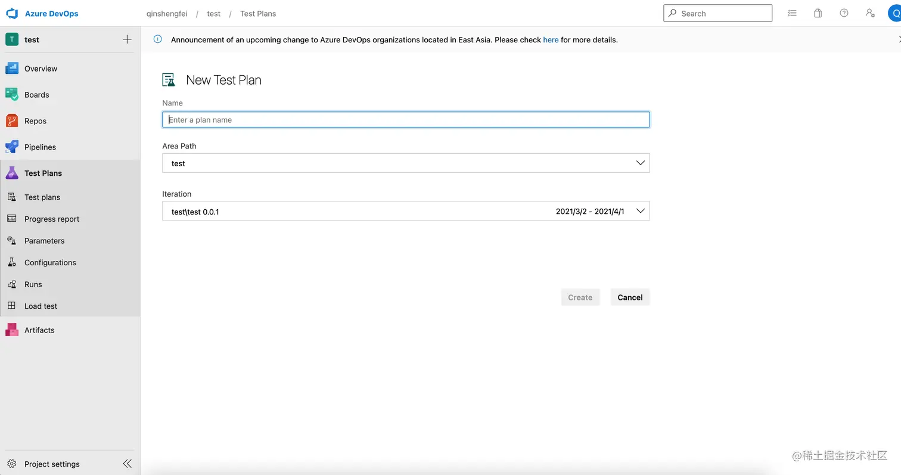The image size is (901, 475).
Task: Click the green T project avatar
Action: pyautogui.click(x=12, y=39)
